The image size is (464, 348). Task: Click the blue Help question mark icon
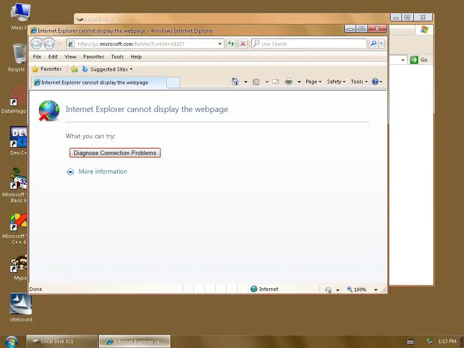click(x=375, y=82)
